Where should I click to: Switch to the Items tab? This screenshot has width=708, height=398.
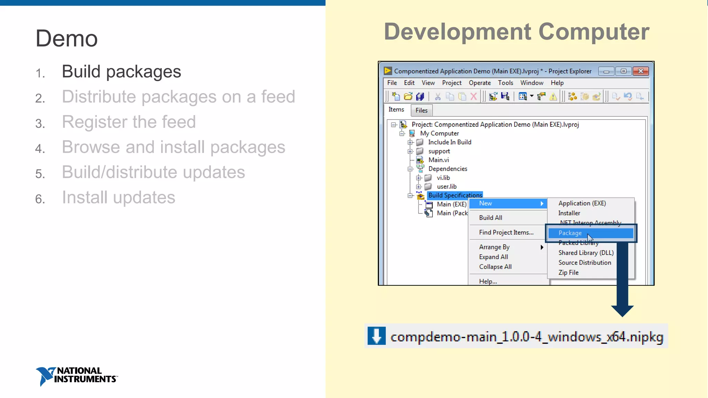click(396, 110)
